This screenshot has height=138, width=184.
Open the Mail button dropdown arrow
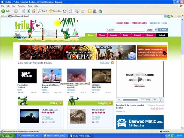coord(73,11)
